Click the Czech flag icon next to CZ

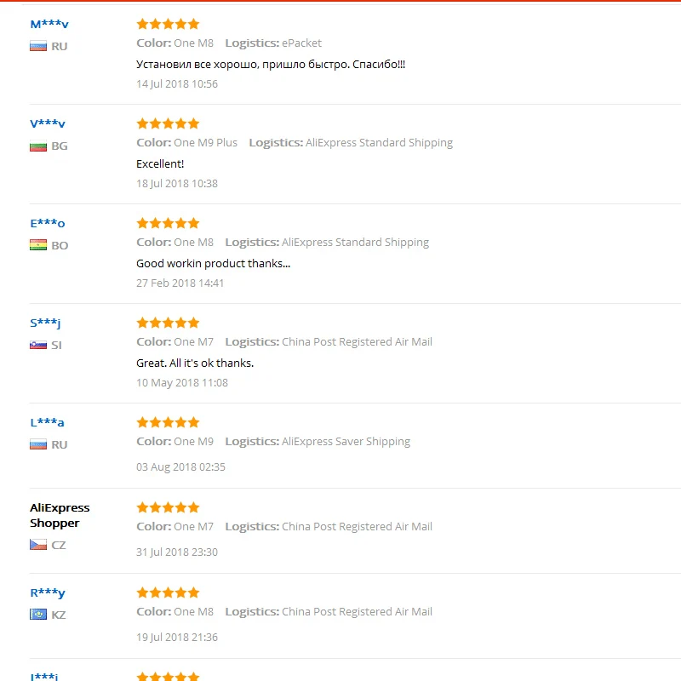[38, 545]
